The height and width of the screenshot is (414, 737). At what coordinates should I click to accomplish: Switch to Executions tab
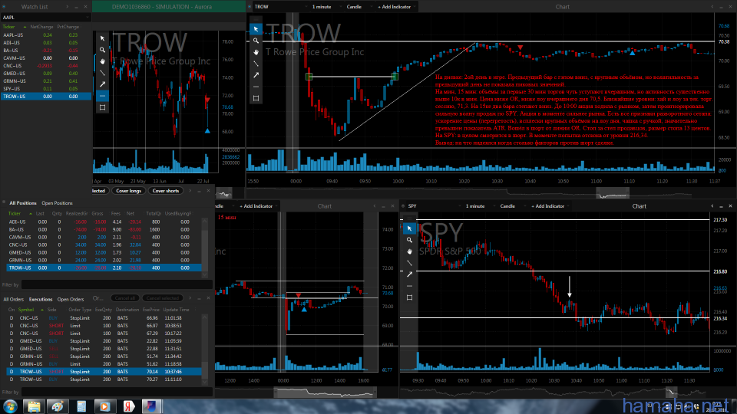pyautogui.click(x=41, y=300)
